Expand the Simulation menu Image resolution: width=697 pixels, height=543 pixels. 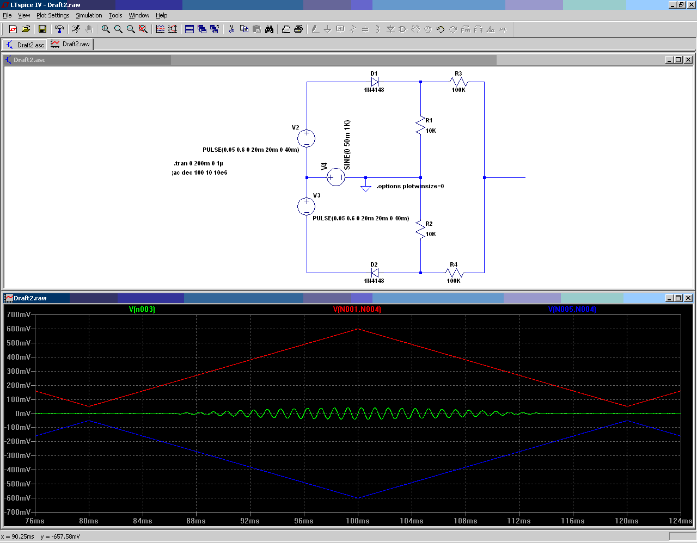pos(89,15)
